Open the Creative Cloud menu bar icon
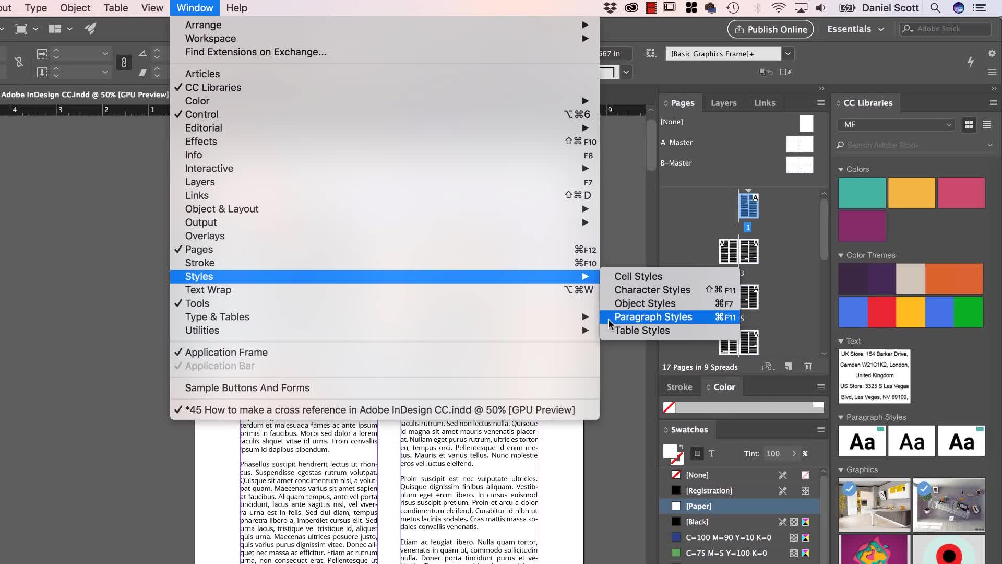 click(x=631, y=8)
